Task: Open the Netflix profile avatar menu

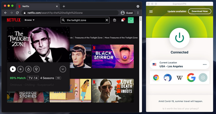Action: (131, 20)
